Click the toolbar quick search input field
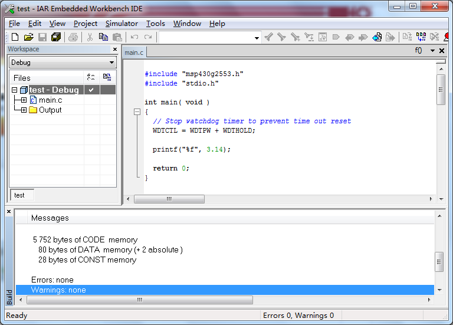This screenshot has width=453, height=325. coord(205,37)
